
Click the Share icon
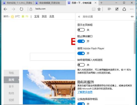pyautogui.click(x=124, y=9)
